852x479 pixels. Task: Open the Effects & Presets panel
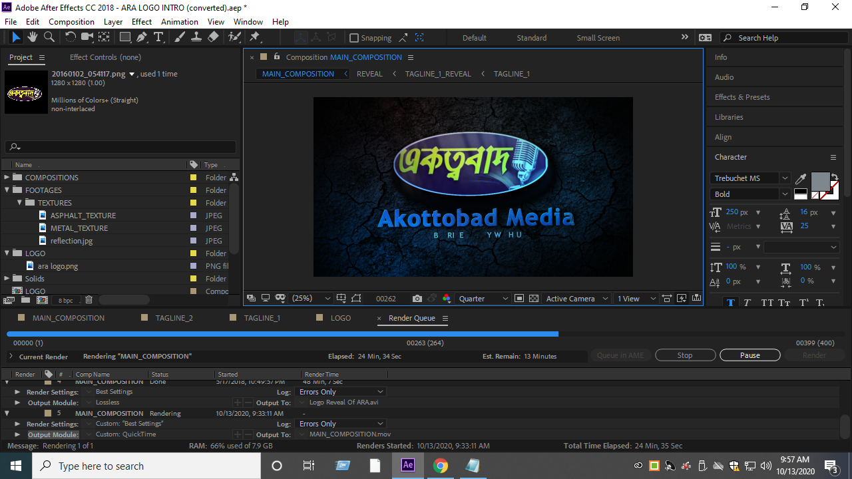[x=742, y=97]
